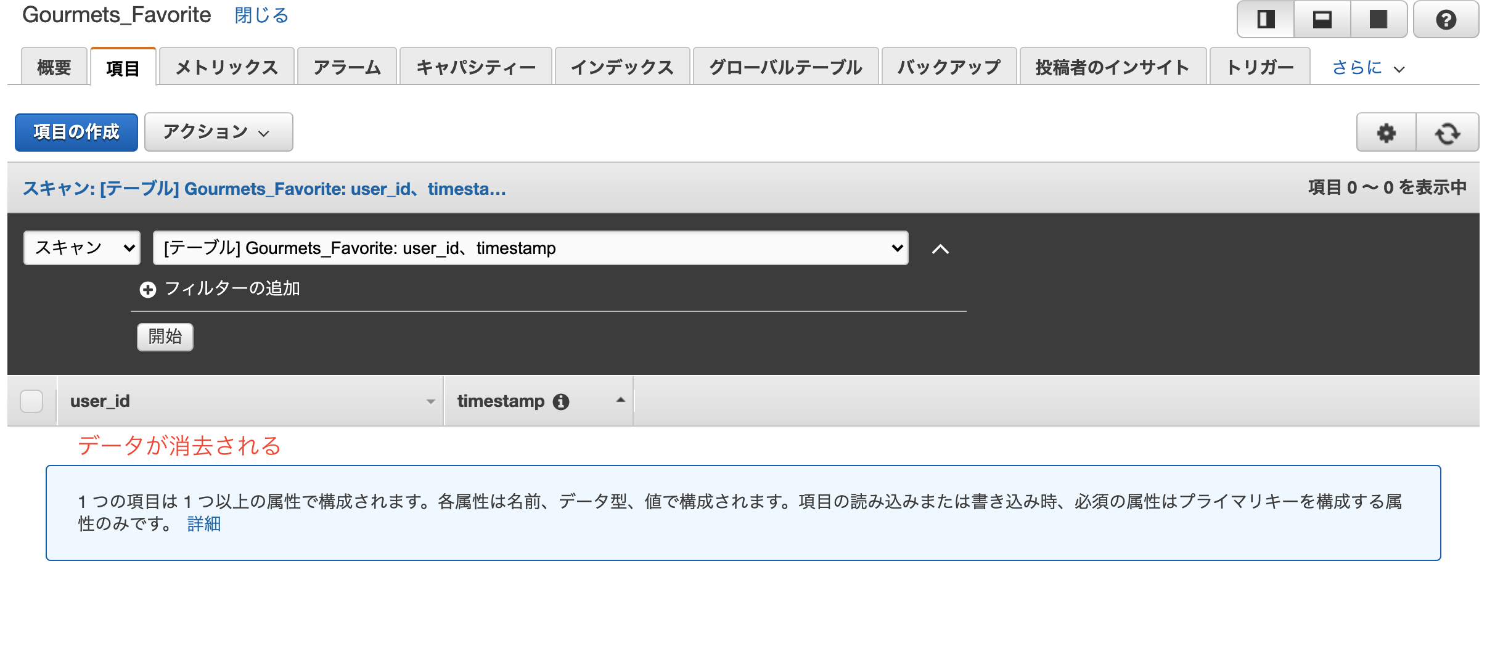Open the 詳細 link in the info box

point(203,525)
